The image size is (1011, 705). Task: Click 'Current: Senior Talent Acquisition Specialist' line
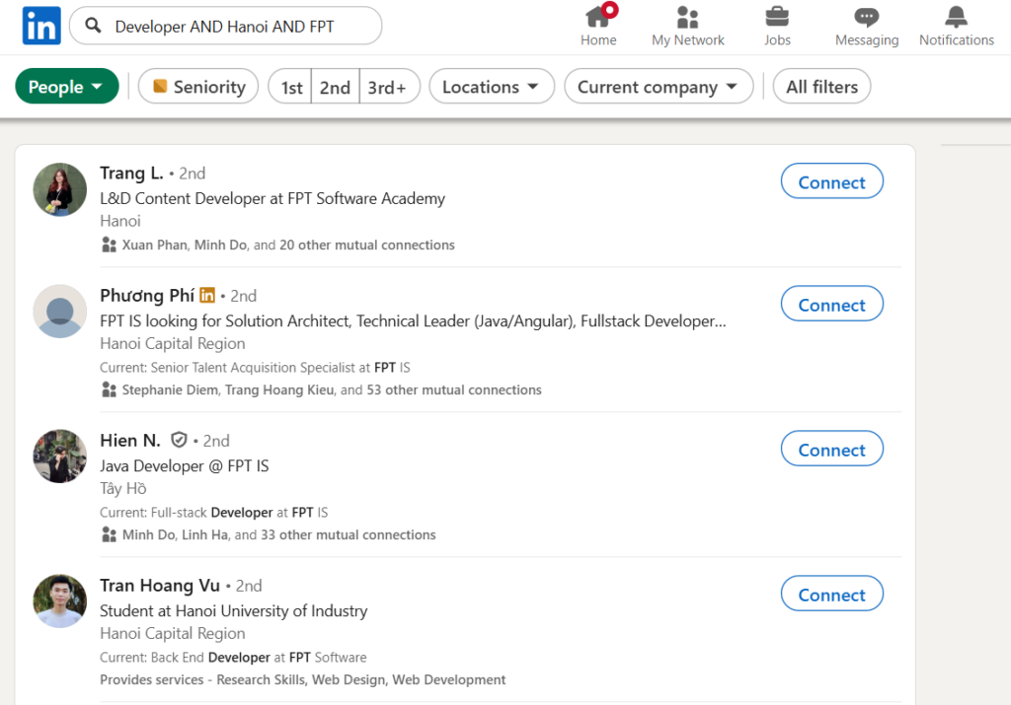pyautogui.click(x=255, y=367)
